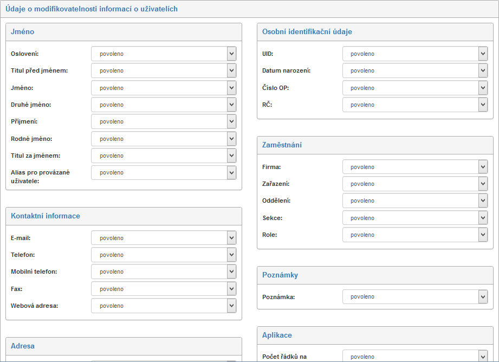The width and height of the screenshot is (499, 362).
Task: Open the Rodné jméno dropdown
Action: tap(164, 139)
